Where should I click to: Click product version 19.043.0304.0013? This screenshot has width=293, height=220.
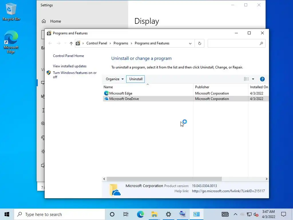pos(204,186)
